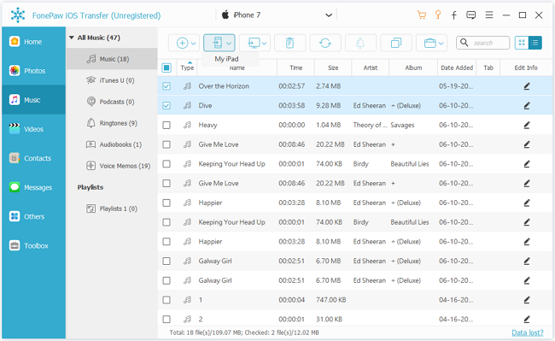Edit info pencil for song 2

tap(527, 320)
